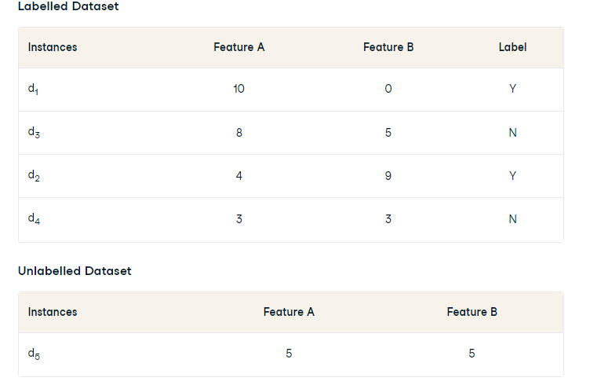Click the Label Y in row d2

pyautogui.click(x=512, y=176)
